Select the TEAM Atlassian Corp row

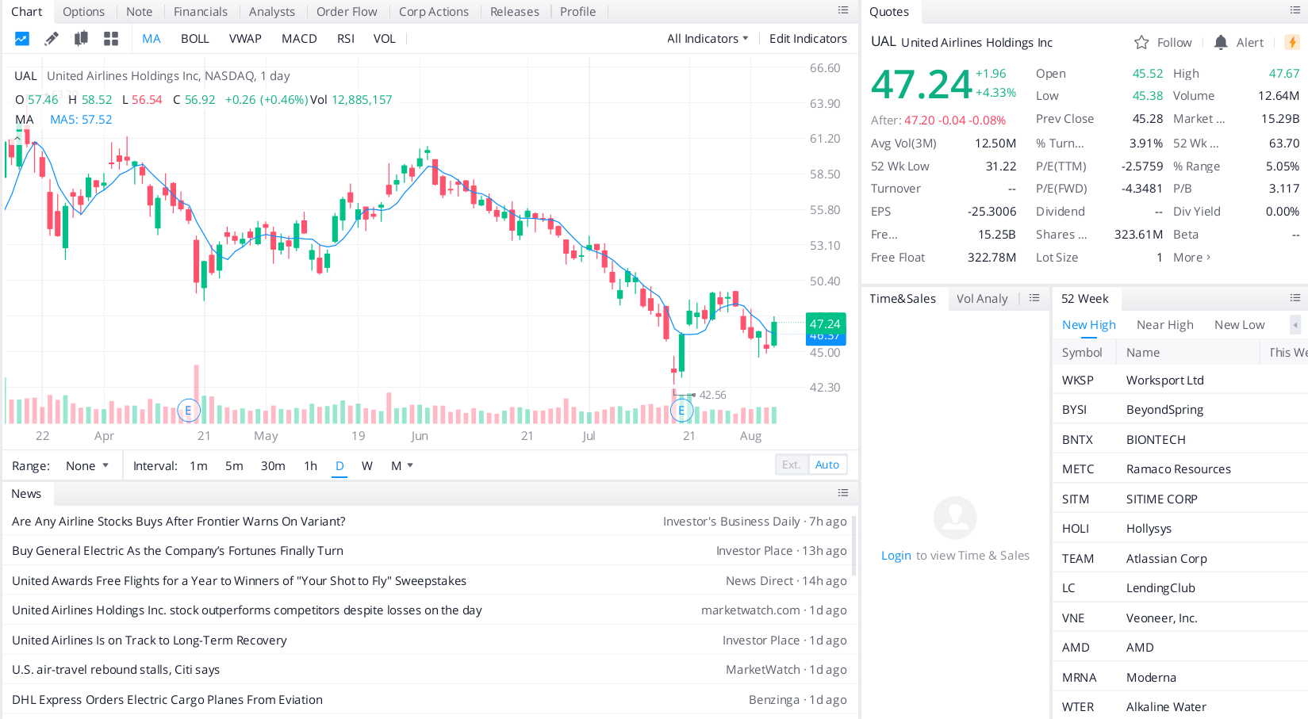click(1180, 559)
